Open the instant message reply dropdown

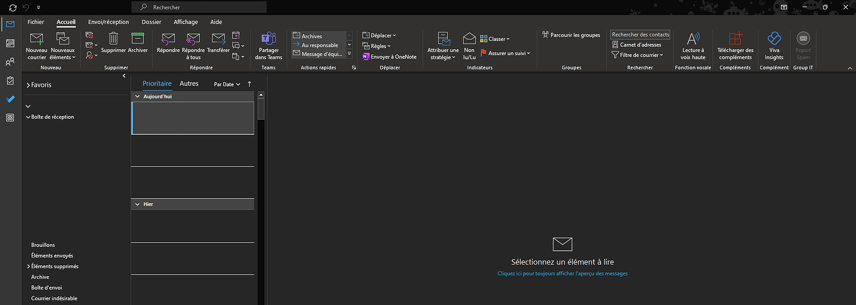pos(238,45)
